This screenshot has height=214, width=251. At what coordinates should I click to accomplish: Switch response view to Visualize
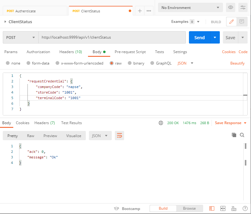(74, 136)
